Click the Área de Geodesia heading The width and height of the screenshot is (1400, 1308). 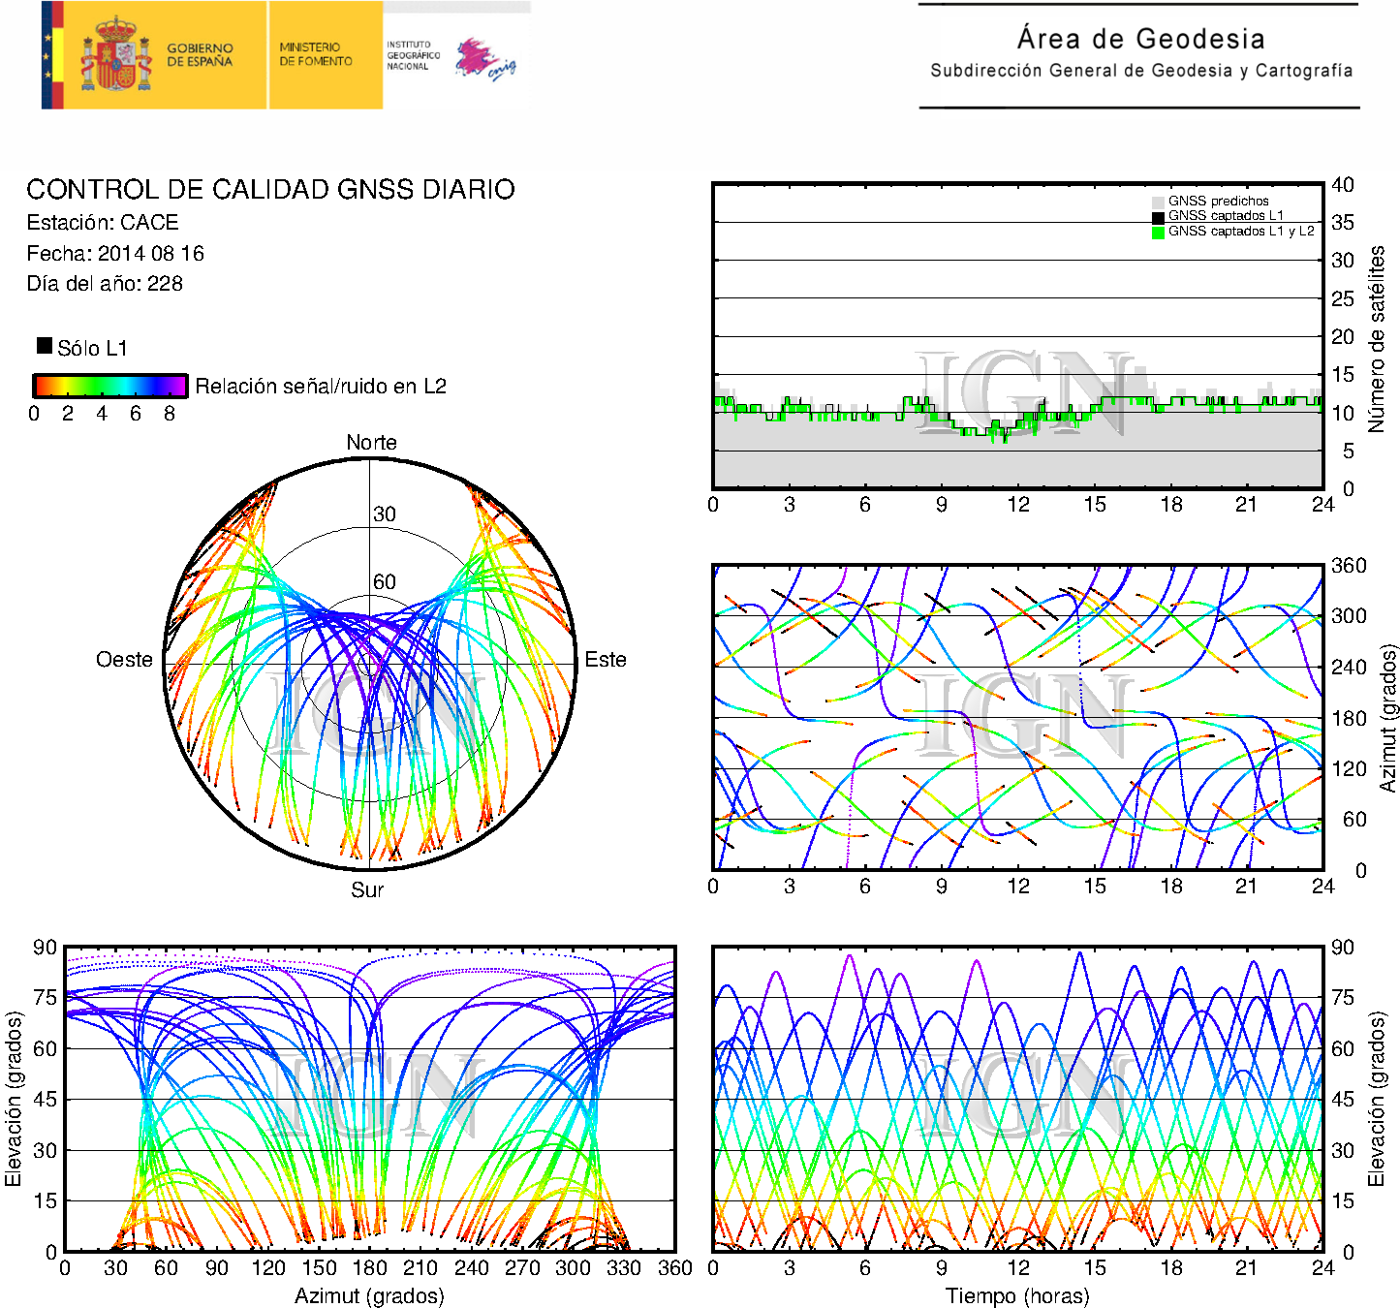[1140, 39]
